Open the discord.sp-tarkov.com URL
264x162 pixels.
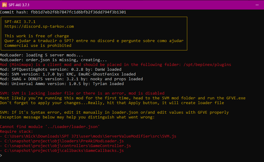pyautogui.click(x=39, y=27)
